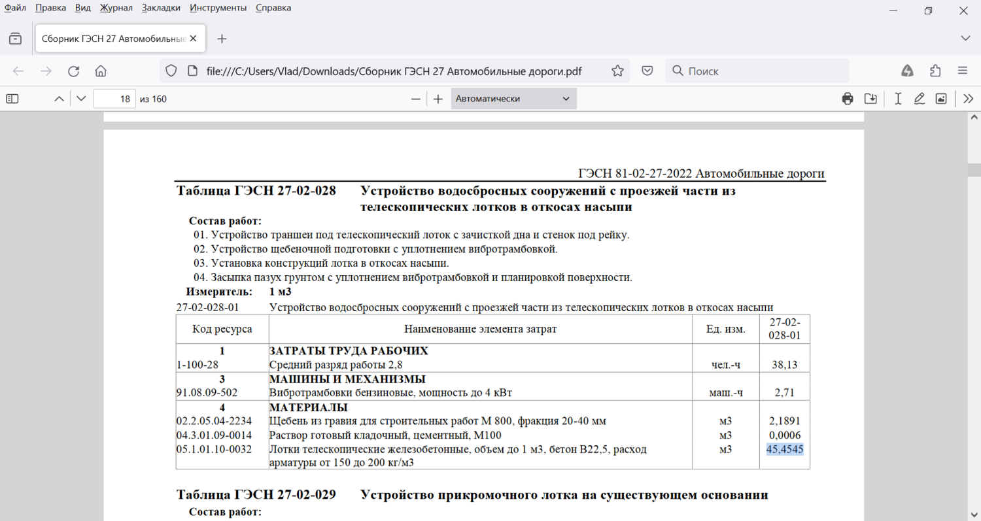Reload the current page
The width and height of the screenshot is (981, 521).
pyautogui.click(x=73, y=71)
